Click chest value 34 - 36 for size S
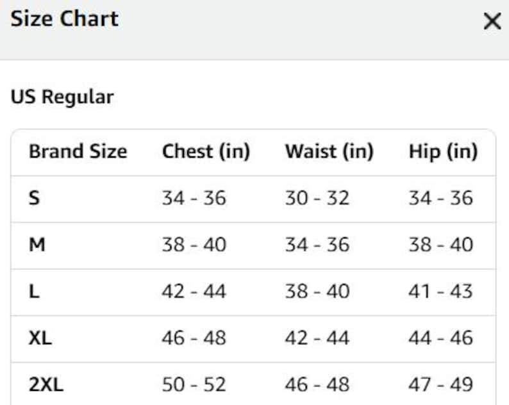The width and height of the screenshot is (509, 405). pos(194,198)
